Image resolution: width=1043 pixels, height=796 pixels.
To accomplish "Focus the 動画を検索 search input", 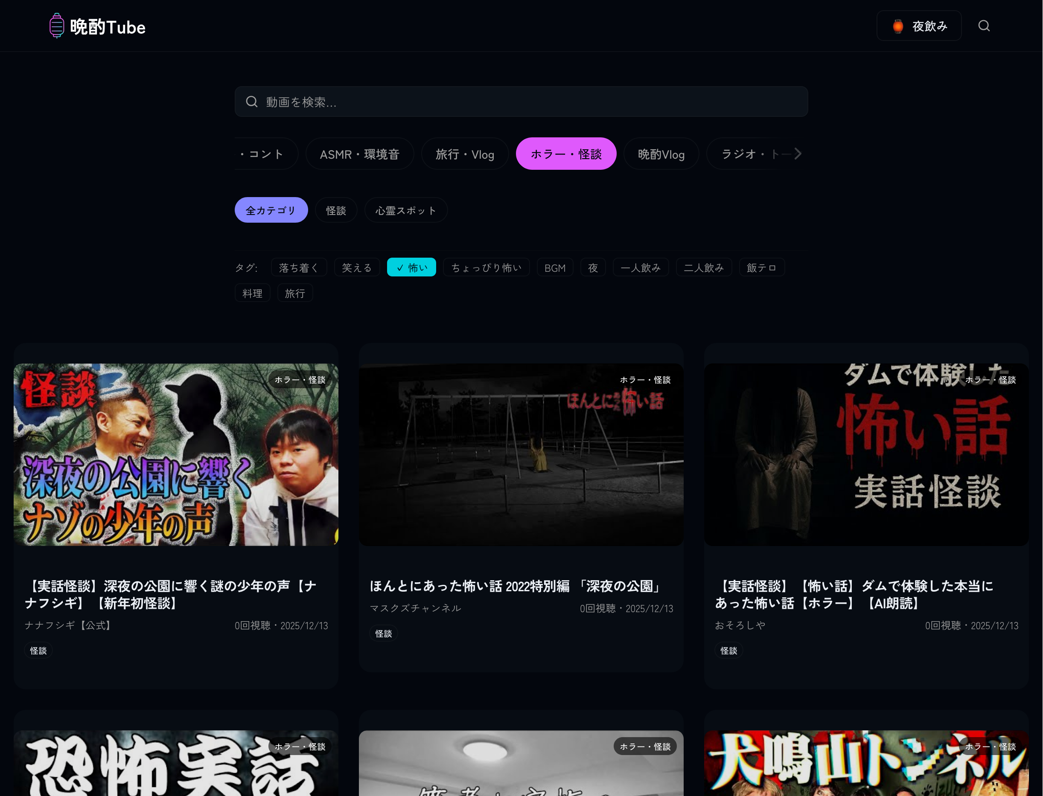I will pyautogui.click(x=521, y=102).
